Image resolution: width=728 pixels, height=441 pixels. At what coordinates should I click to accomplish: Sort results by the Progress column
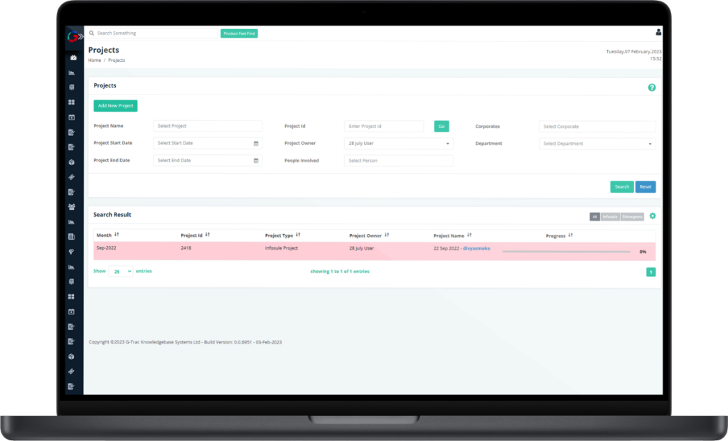570,235
